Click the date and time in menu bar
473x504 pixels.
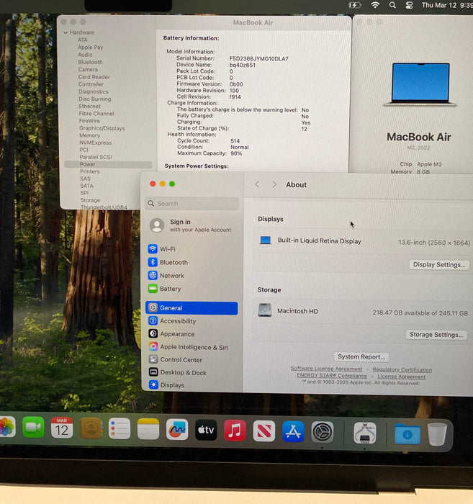pos(447,5)
